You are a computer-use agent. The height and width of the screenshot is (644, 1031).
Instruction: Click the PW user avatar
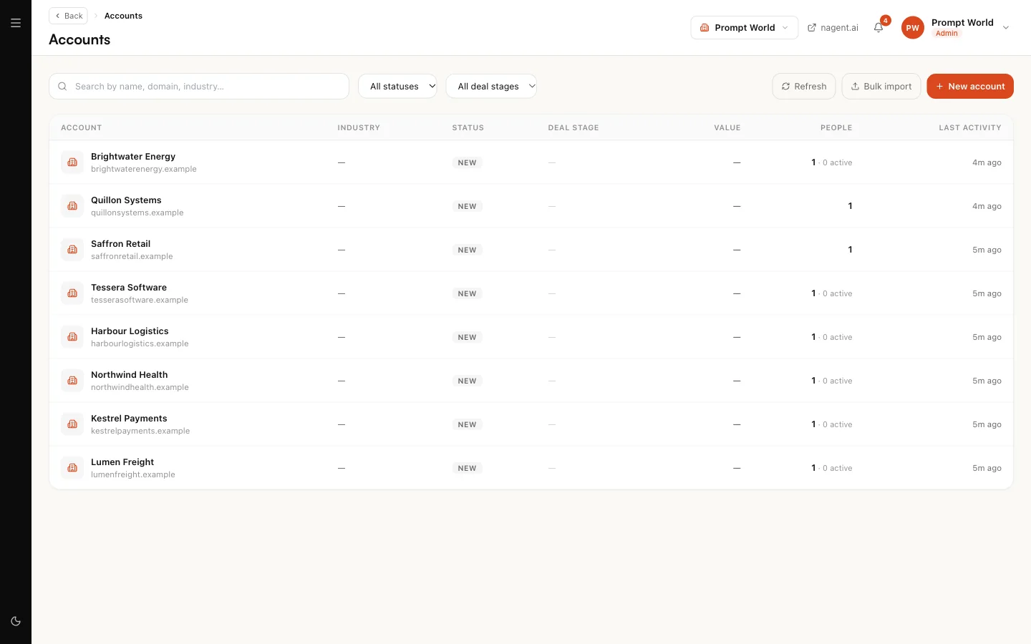[x=912, y=28]
